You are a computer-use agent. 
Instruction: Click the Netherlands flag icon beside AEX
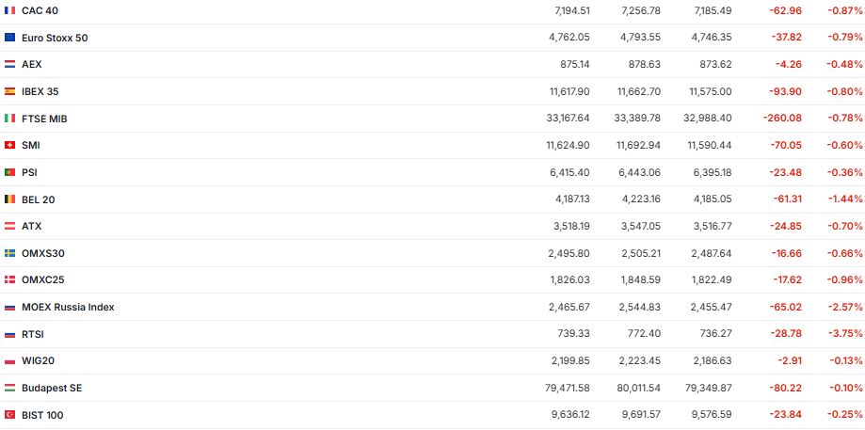pos(9,64)
